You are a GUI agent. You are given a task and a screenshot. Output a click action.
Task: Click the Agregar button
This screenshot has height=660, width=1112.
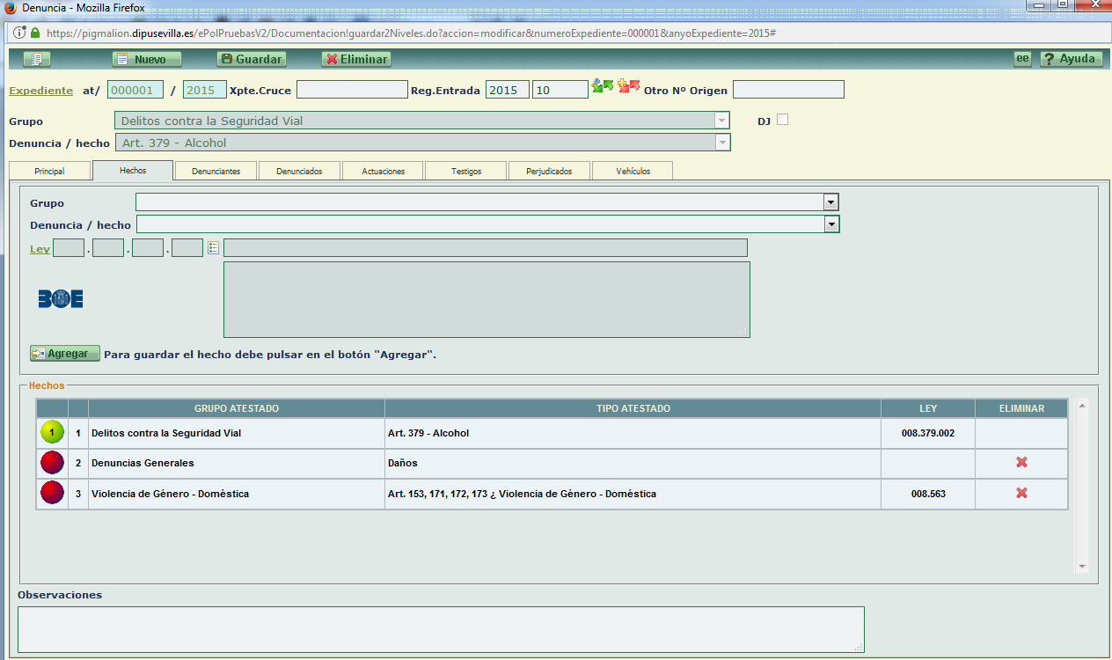tap(65, 354)
